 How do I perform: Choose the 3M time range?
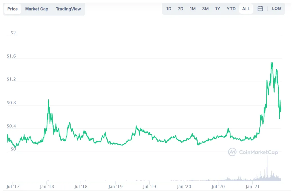[x=205, y=8]
